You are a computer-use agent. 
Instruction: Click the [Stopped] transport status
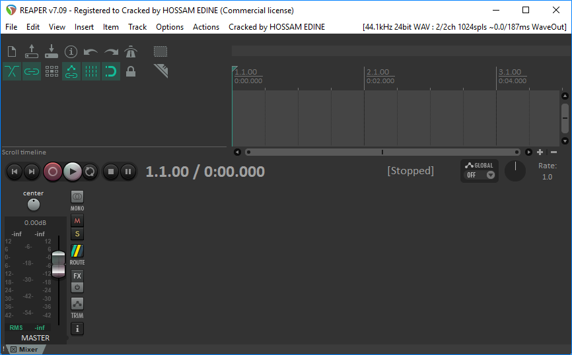click(410, 171)
